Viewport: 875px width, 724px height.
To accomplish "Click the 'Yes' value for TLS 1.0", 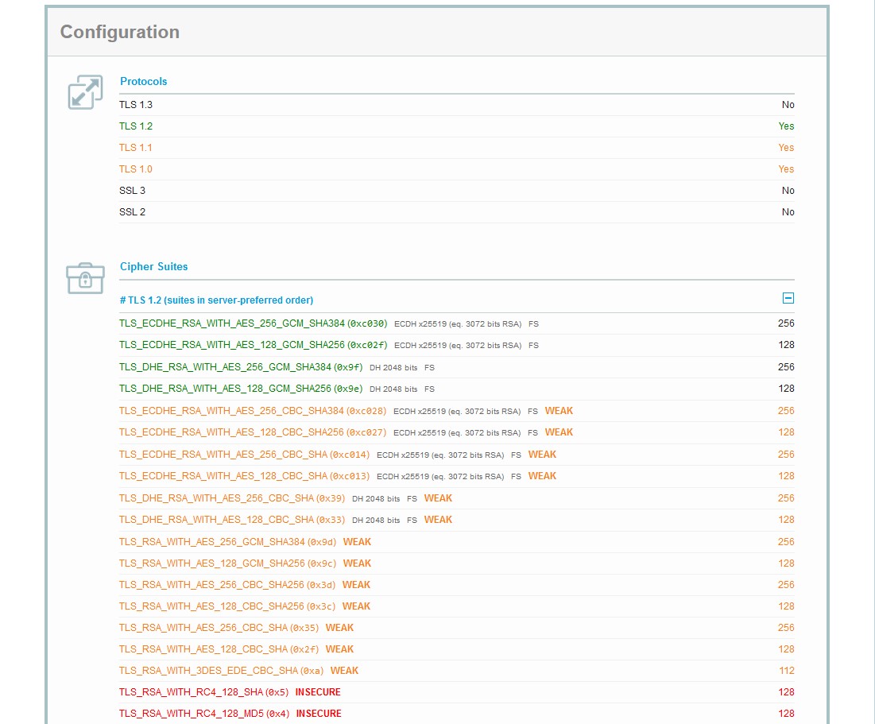I will click(786, 169).
